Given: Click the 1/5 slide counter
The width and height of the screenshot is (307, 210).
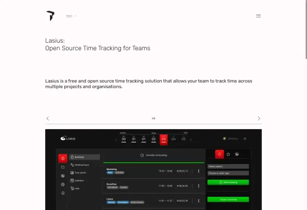Looking at the screenshot, I should (153, 118).
